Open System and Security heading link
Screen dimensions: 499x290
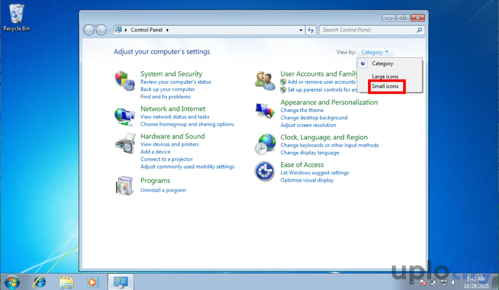click(x=171, y=74)
